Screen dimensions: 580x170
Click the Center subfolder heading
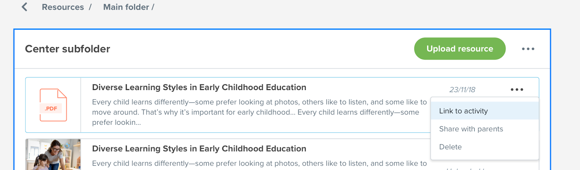tap(67, 49)
